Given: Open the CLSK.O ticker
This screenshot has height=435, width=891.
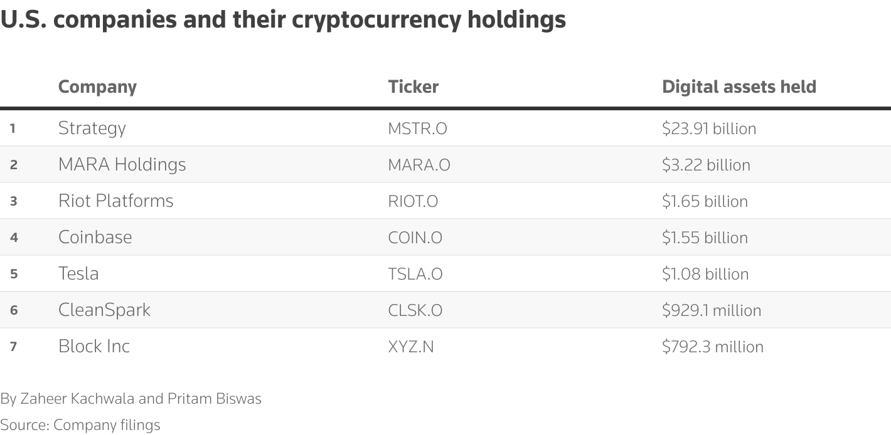Looking at the screenshot, I should (x=415, y=310).
